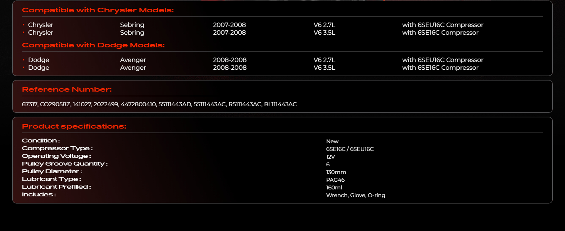
Task: Click the "Includes :" label
Action: point(39,195)
